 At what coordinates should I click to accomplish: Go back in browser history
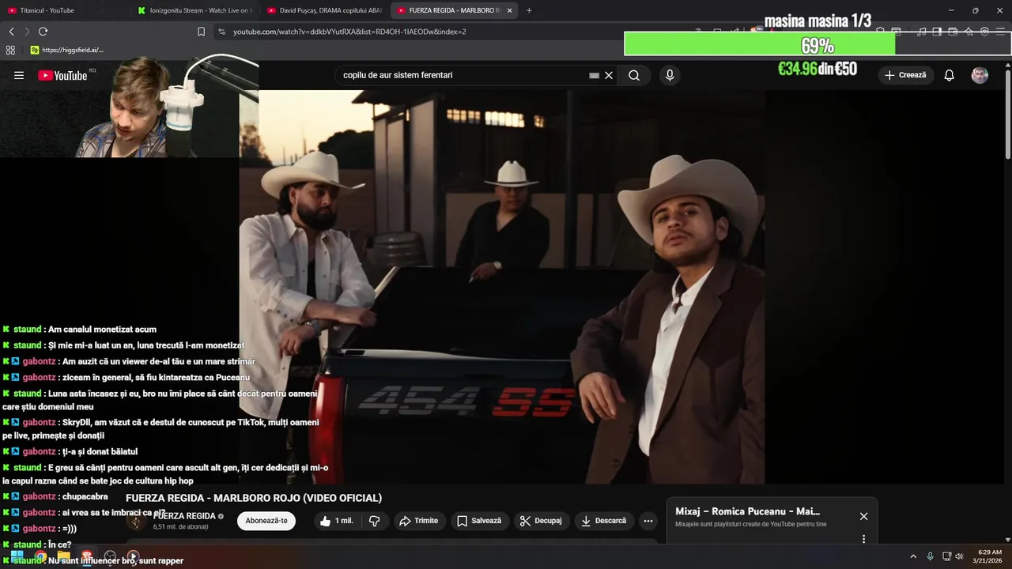12,32
